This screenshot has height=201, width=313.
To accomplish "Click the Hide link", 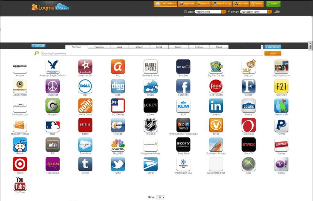I will 277,12.
